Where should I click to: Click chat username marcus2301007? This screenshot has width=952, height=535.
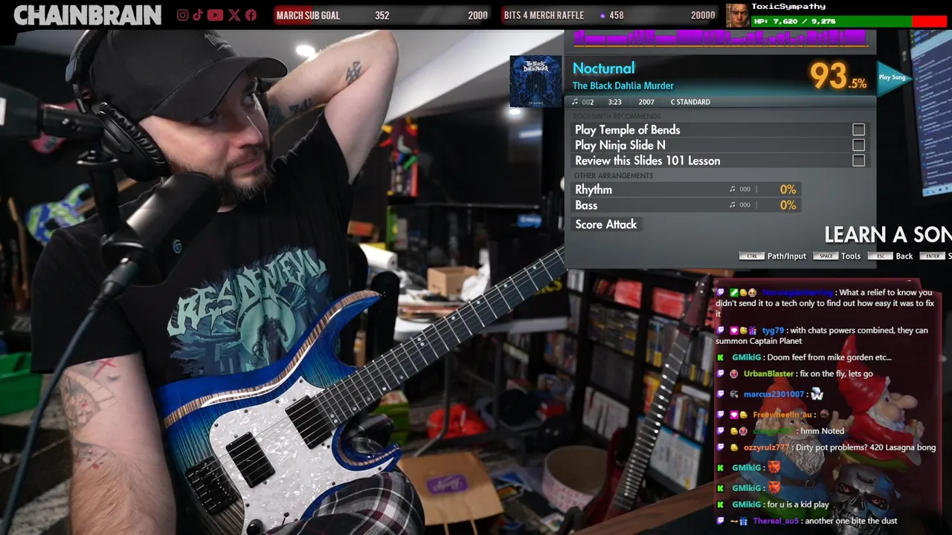coord(773,395)
